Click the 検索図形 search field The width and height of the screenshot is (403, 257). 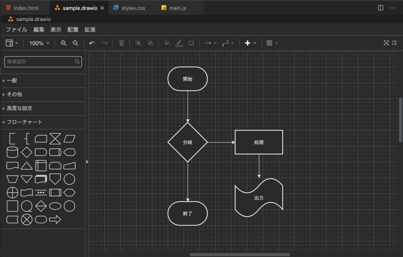pos(43,62)
